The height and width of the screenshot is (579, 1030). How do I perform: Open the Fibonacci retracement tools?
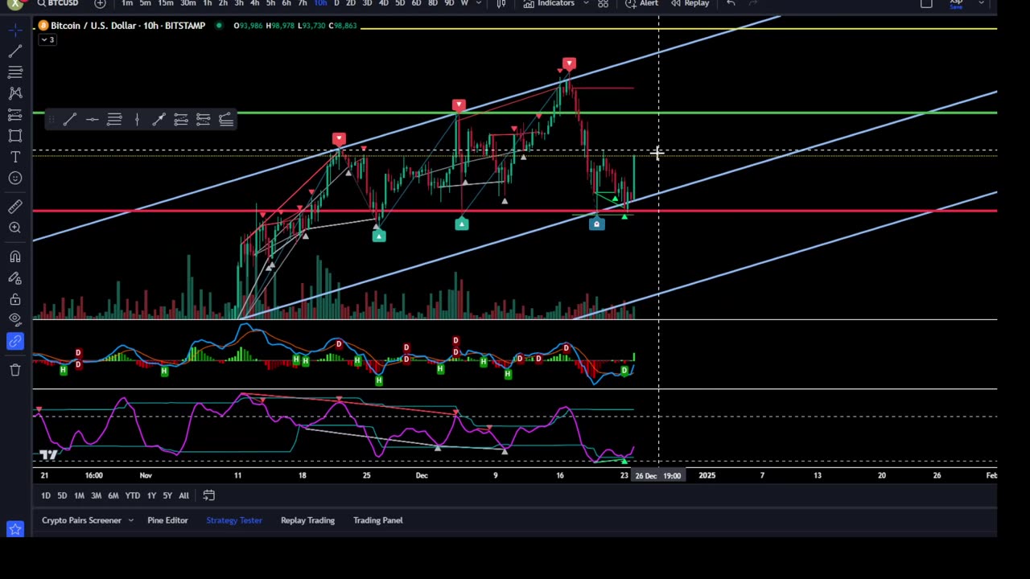coord(15,72)
